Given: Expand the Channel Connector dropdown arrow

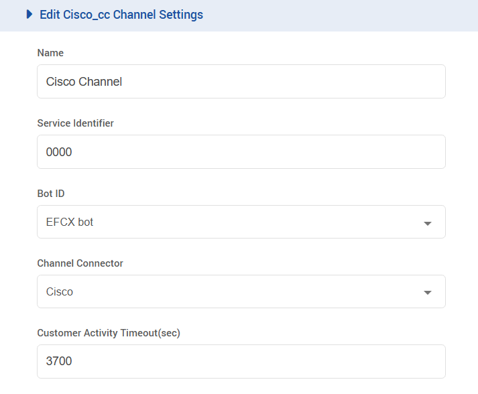Looking at the screenshot, I should click(x=428, y=293).
